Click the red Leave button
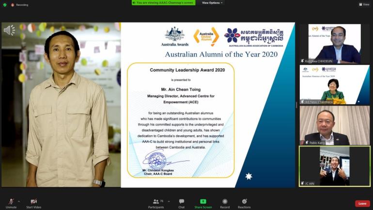 (362, 204)
